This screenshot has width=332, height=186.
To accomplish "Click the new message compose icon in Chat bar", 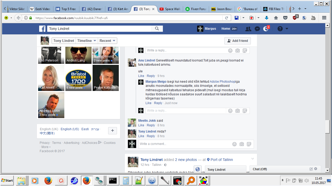I will [311, 169].
